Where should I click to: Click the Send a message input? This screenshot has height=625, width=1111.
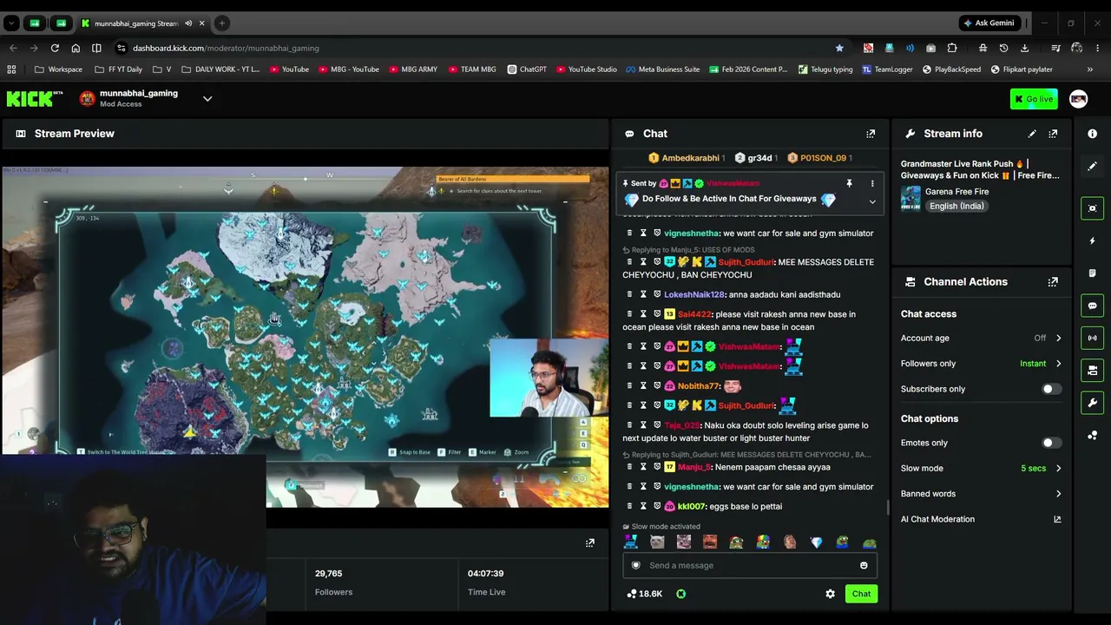coord(750,565)
